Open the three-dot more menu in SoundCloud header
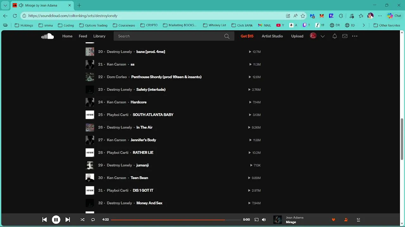The width and height of the screenshot is (405, 227). pos(355,36)
